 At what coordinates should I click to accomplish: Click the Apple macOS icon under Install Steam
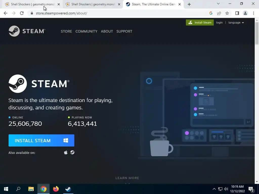[x=66, y=152]
